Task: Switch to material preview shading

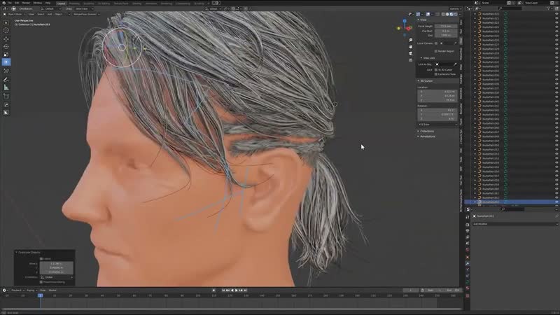Action: (x=451, y=14)
